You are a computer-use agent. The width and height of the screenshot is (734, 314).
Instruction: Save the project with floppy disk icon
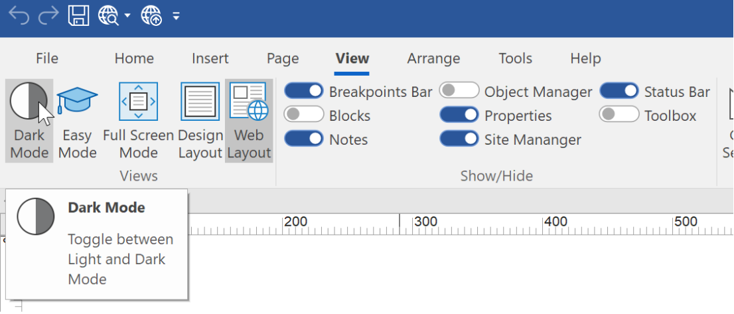[x=78, y=16]
